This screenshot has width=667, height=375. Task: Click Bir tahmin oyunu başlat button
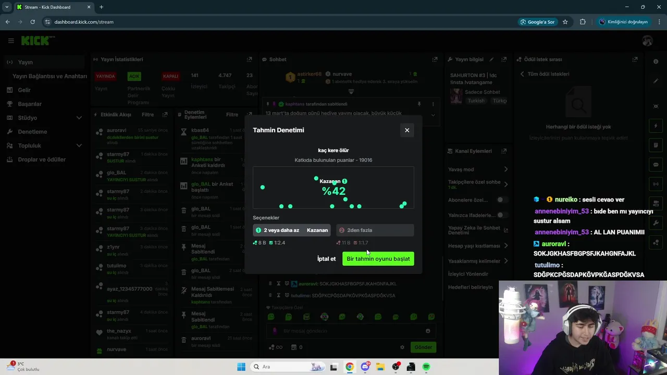(378, 259)
